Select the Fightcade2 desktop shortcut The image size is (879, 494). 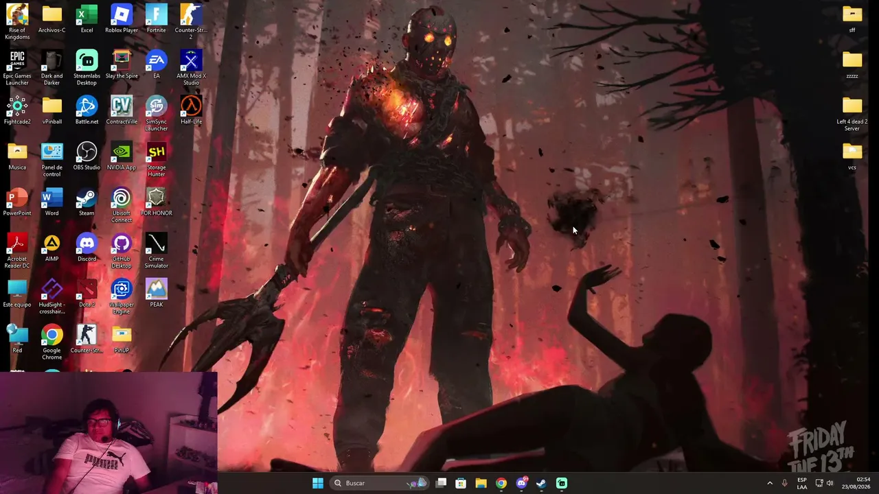click(x=17, y=110)
